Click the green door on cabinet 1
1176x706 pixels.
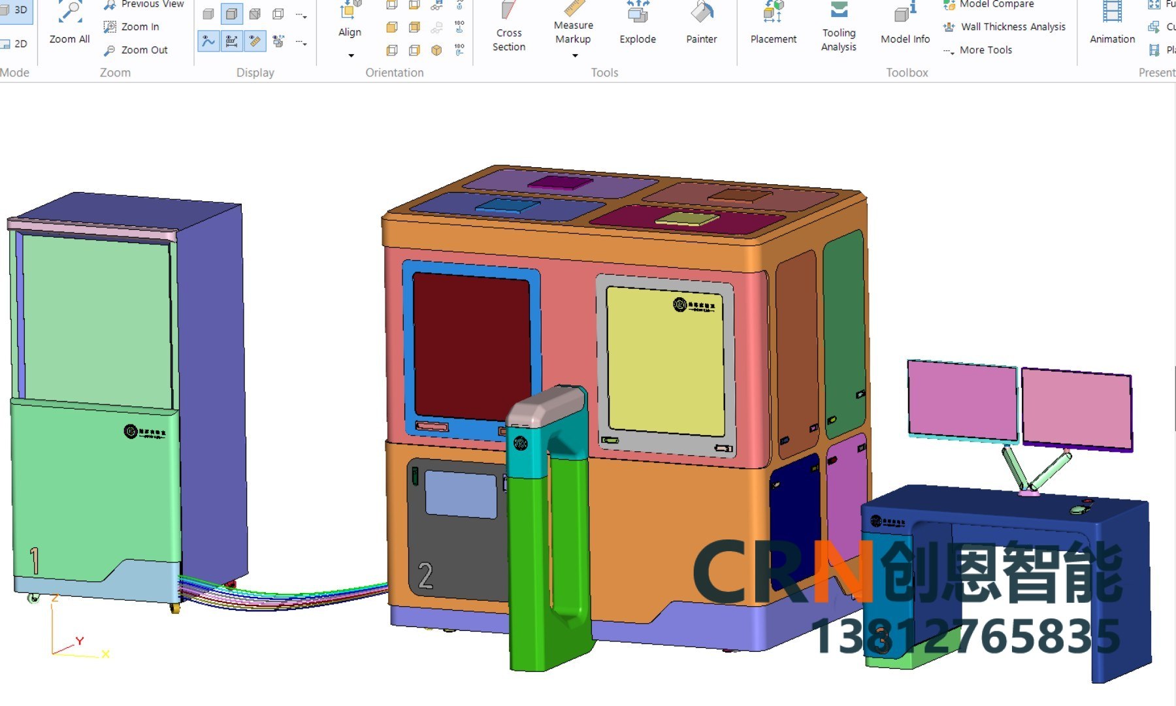point(95,490)
